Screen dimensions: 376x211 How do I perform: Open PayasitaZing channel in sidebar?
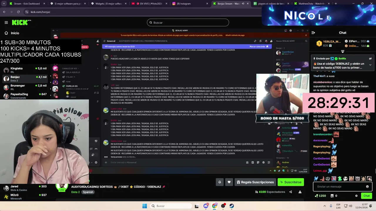click(x=25, y=96)
